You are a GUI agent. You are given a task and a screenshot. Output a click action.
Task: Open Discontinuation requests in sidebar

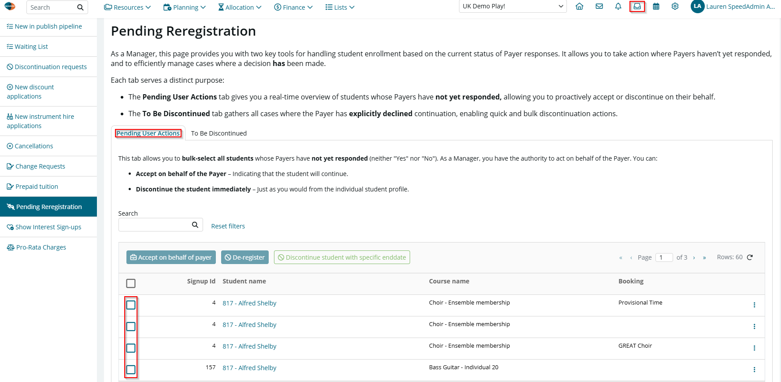(x=48, y=67)
